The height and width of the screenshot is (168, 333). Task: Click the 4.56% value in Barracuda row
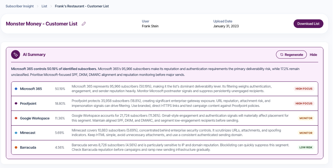click(59, 147)
